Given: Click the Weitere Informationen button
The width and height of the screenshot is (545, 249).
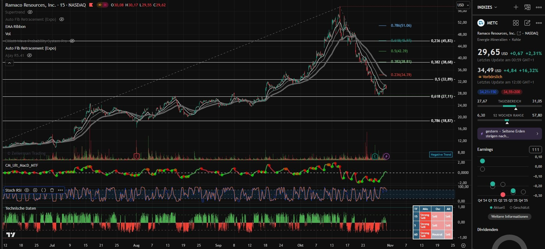Looking at the screenshot, I should tap(509, 217).
